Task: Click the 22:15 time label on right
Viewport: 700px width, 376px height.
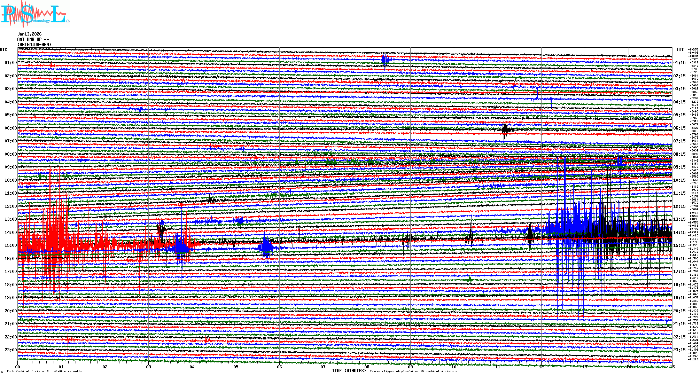Action: 679,337
